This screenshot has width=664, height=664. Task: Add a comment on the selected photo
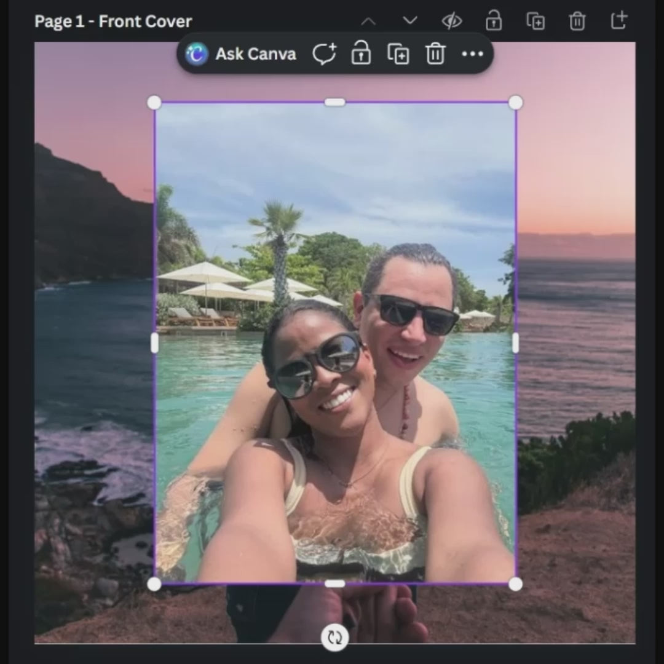pyautogui.click(x=325, y=54)
